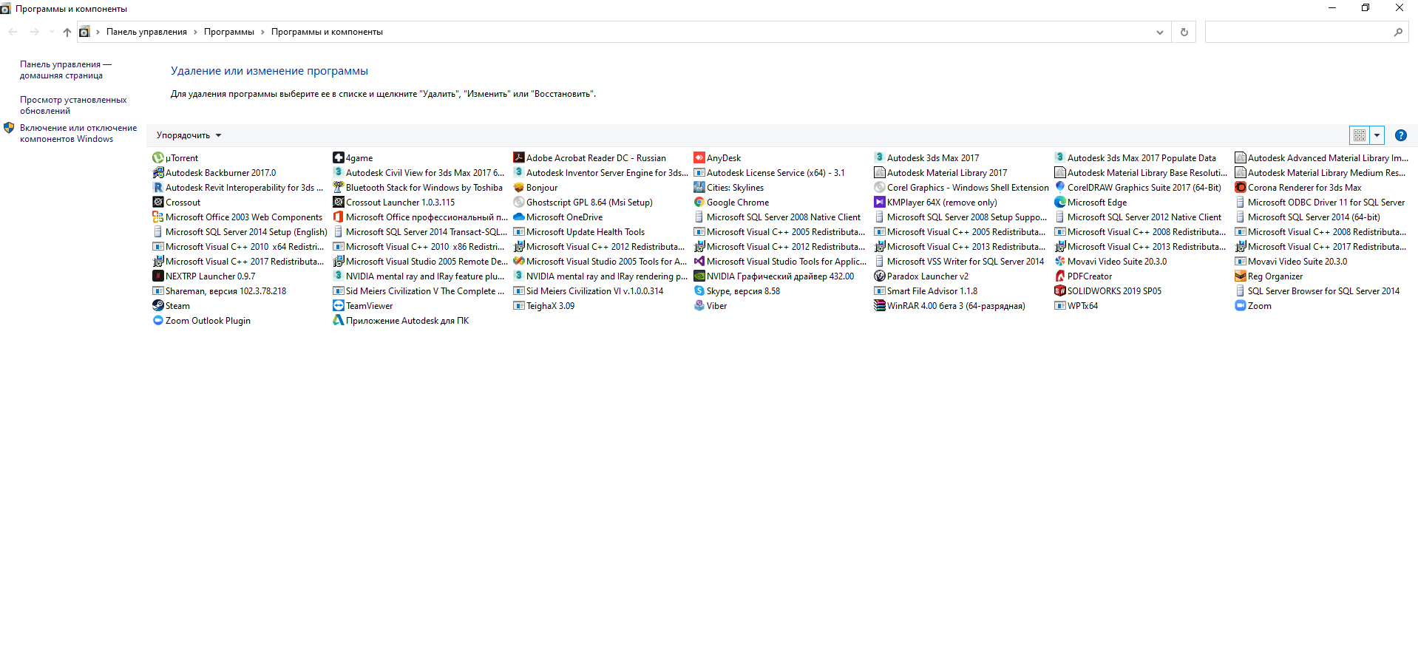Click the µTorrent program icon

point(157,157)
